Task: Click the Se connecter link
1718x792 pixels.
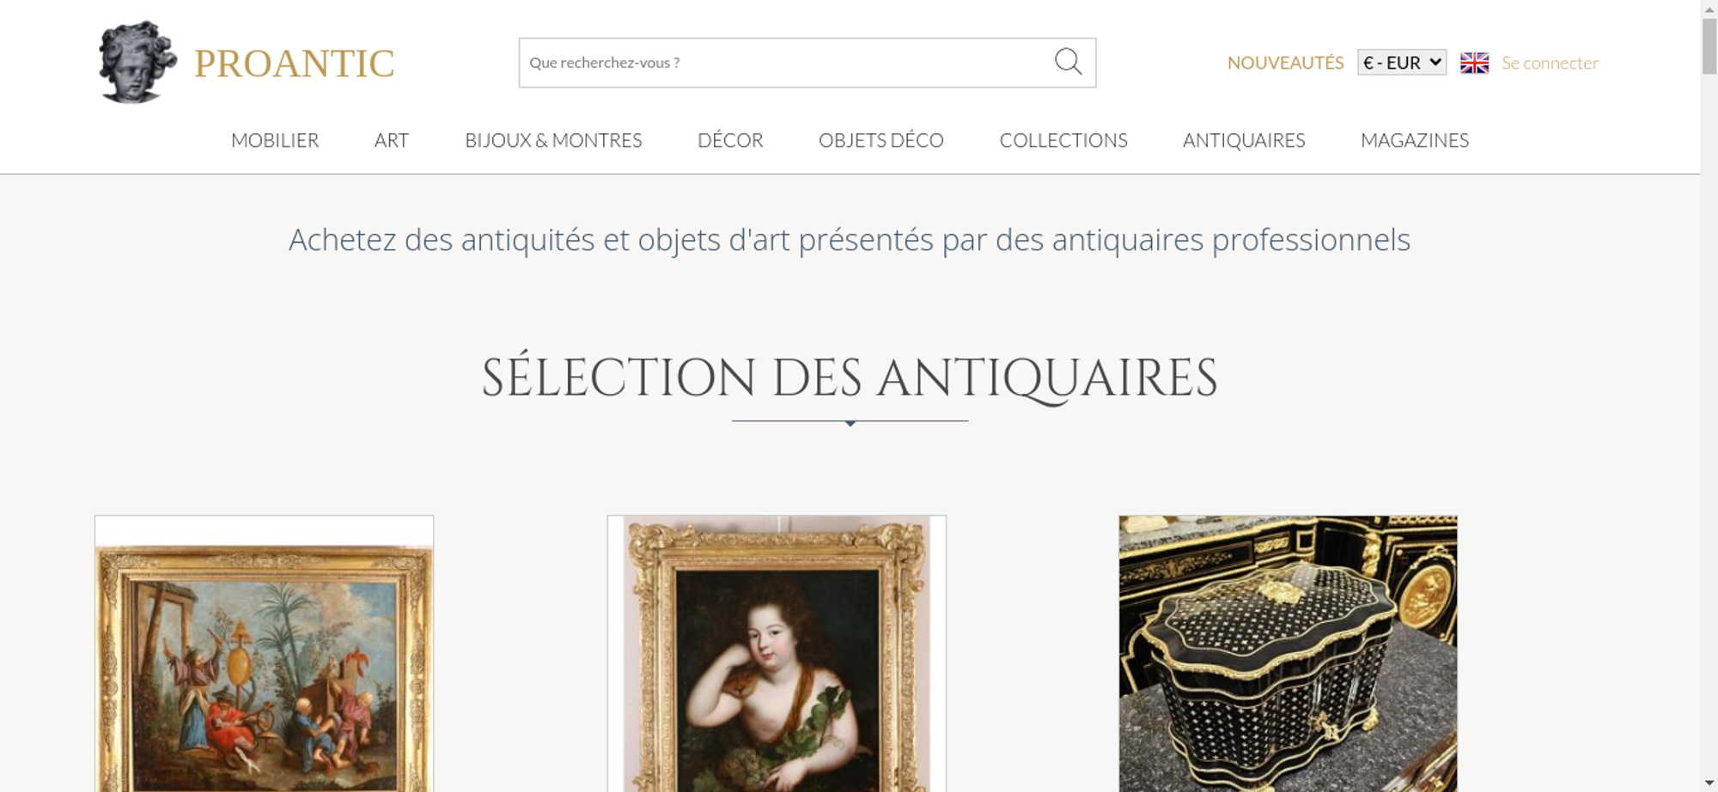Action: coord(1550,63)
